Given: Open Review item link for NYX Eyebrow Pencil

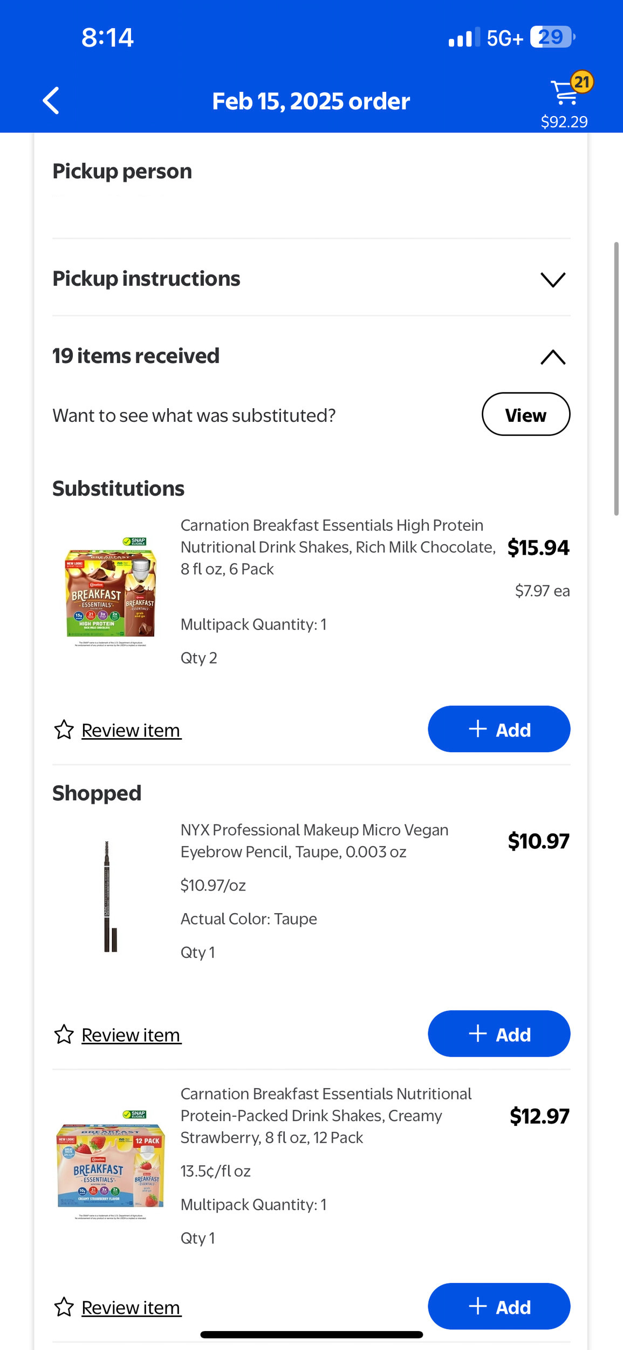Looking at the screenshot, I should coord(131,1035).
